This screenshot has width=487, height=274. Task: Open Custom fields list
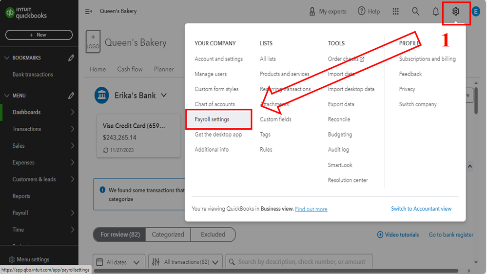[x=275, y=119]
